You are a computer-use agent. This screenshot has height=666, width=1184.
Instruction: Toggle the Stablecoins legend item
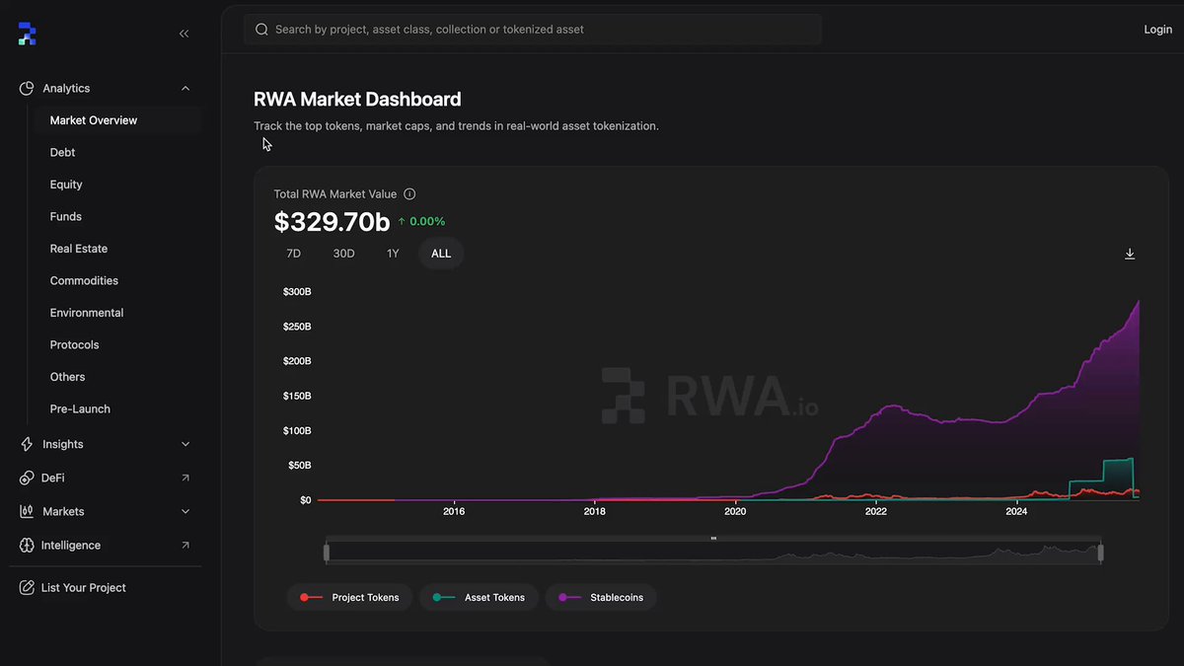pyautogui.click(x=600, y=597)
